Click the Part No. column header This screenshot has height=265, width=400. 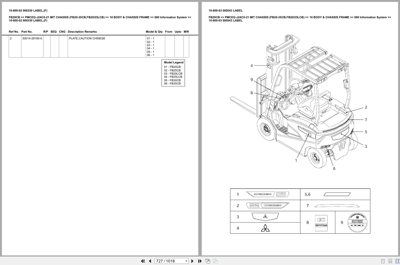click(27, 32)
